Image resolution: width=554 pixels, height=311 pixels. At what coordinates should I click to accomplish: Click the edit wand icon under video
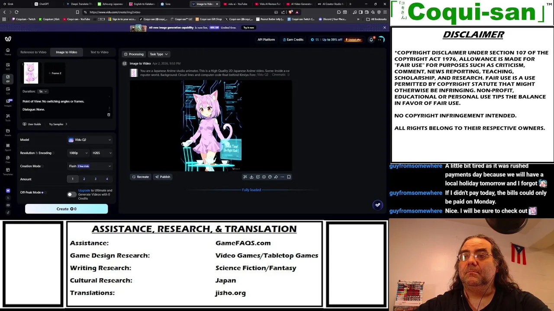coord(245,177)
